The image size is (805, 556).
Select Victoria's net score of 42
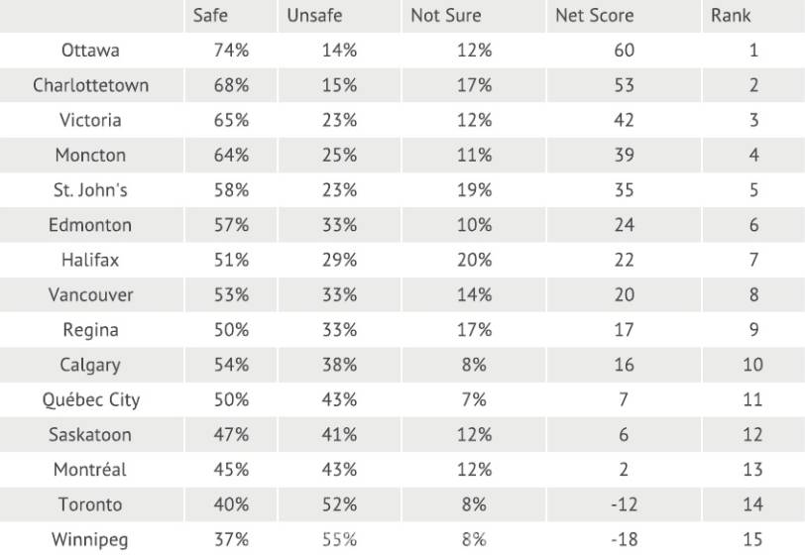[x=624, y=120]
